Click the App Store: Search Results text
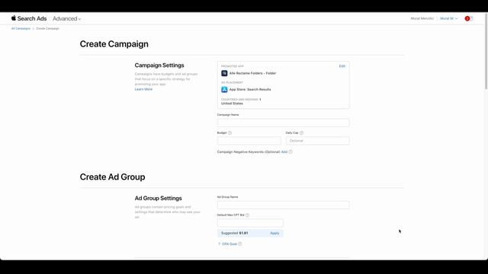This screenshot has height=274, width=488. click(250, 90)
